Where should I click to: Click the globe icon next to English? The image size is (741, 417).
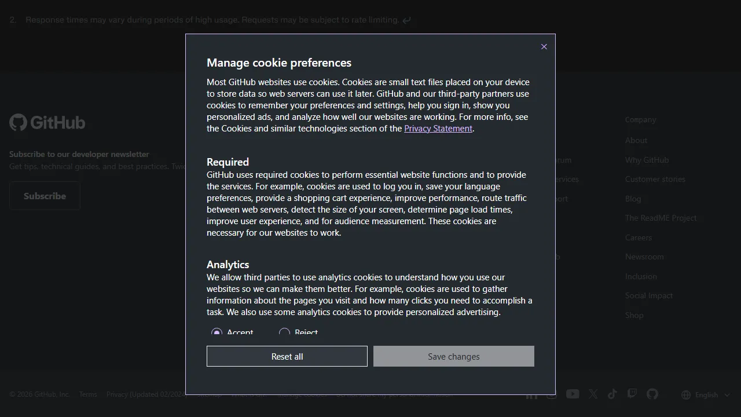[686, 394]
